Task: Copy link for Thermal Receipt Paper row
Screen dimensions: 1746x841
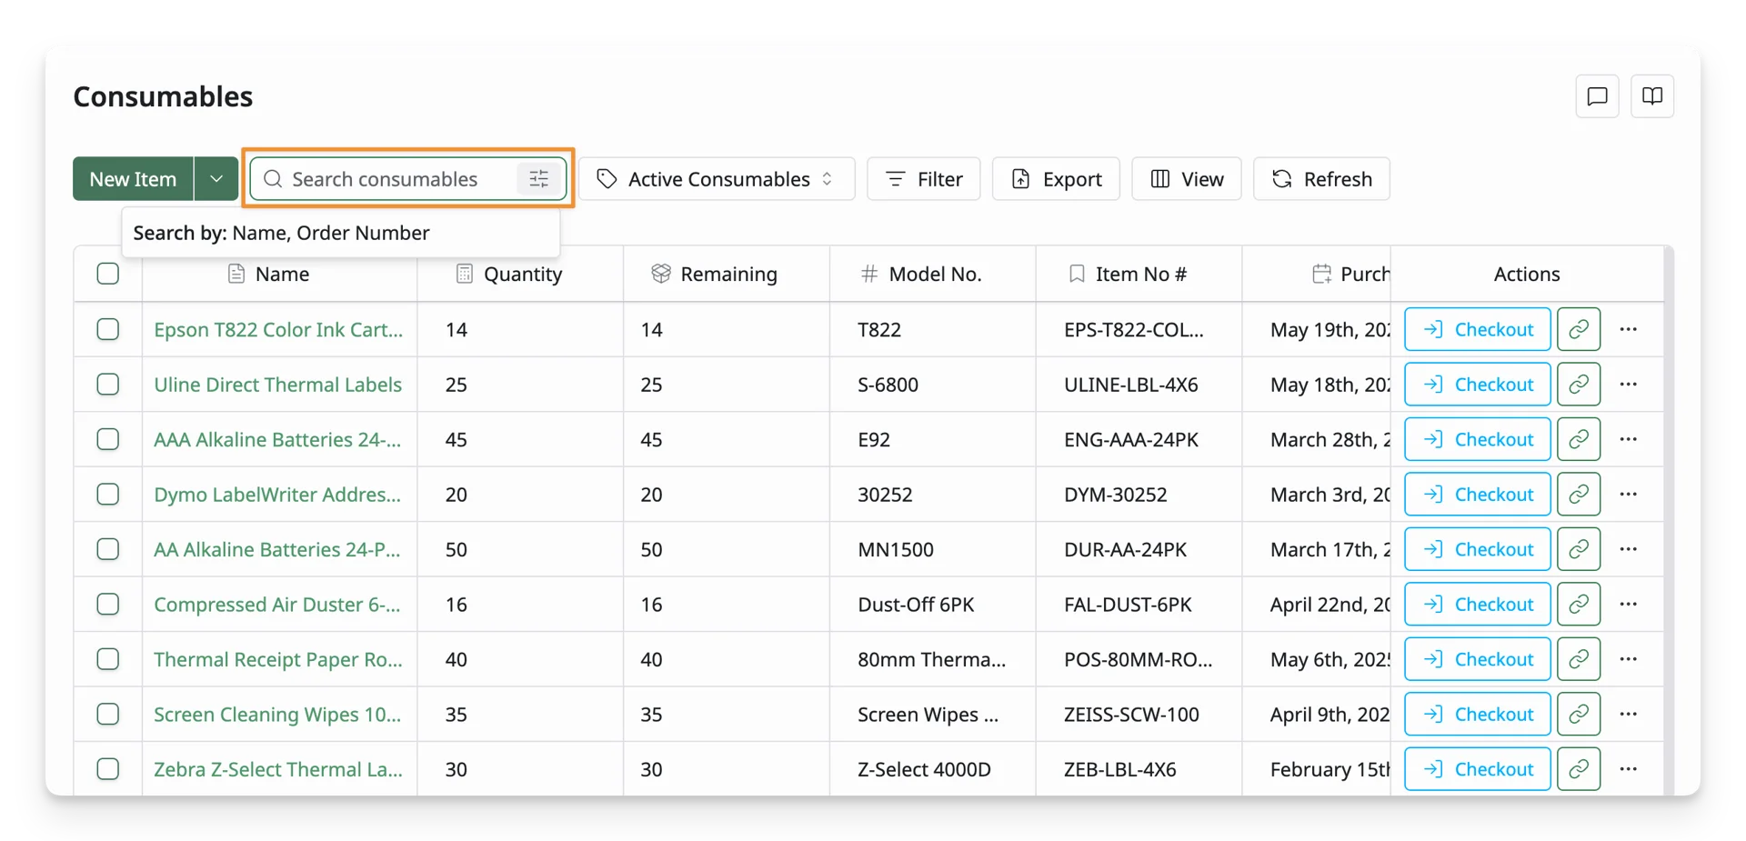Action: tap(1579, 659)
